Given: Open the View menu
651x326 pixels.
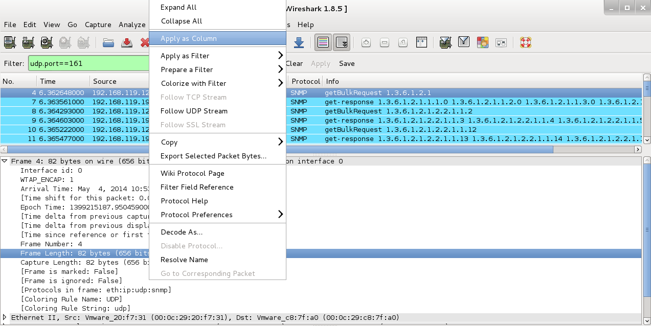Looking at the screenshot, I should tap(52, 25).
